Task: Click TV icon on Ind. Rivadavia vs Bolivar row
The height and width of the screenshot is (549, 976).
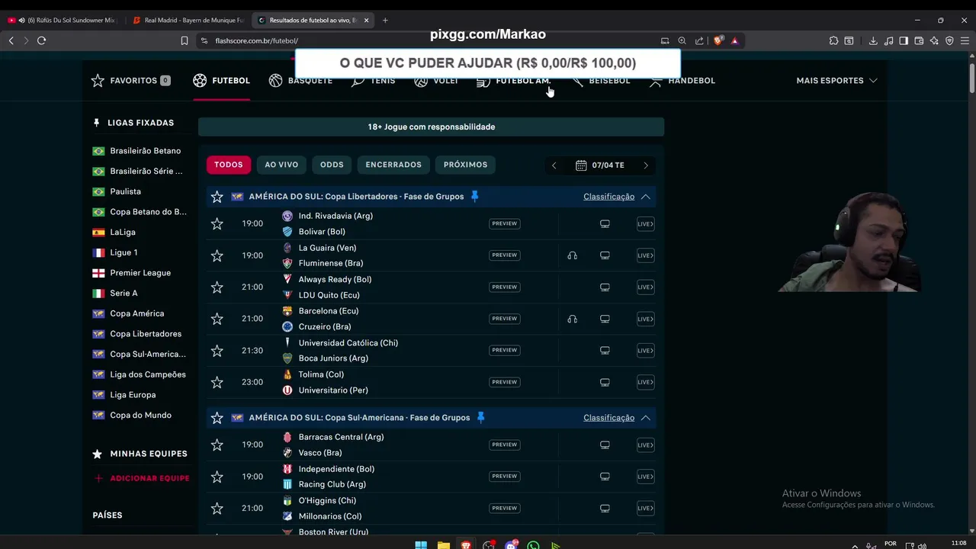Action: (x=605, y=223)
